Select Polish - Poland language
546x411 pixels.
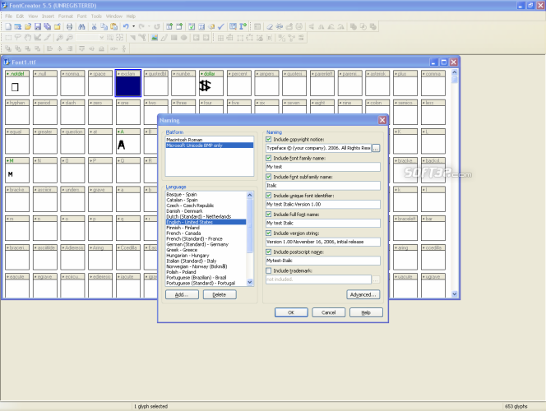(206, 272)
